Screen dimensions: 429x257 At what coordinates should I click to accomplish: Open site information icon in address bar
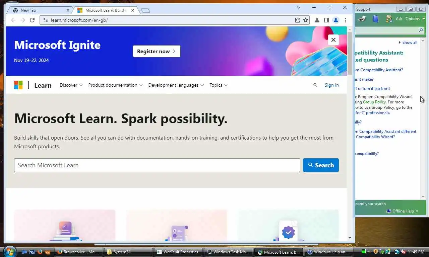click(46, 20)
